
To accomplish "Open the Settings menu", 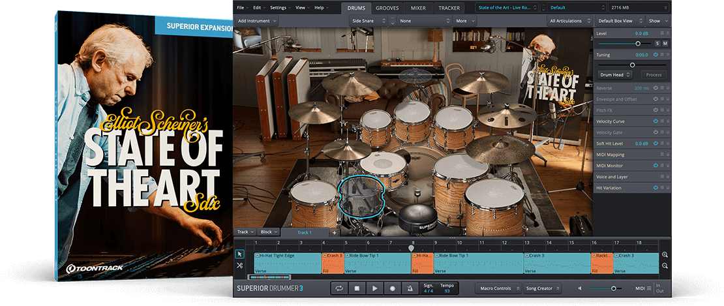I will pyautogui.click(x=280, y=8).
